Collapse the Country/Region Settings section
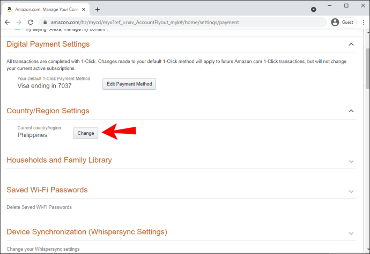Image resolution: width=370 pixels, height=254 pixels. click(x=351, y=111)
